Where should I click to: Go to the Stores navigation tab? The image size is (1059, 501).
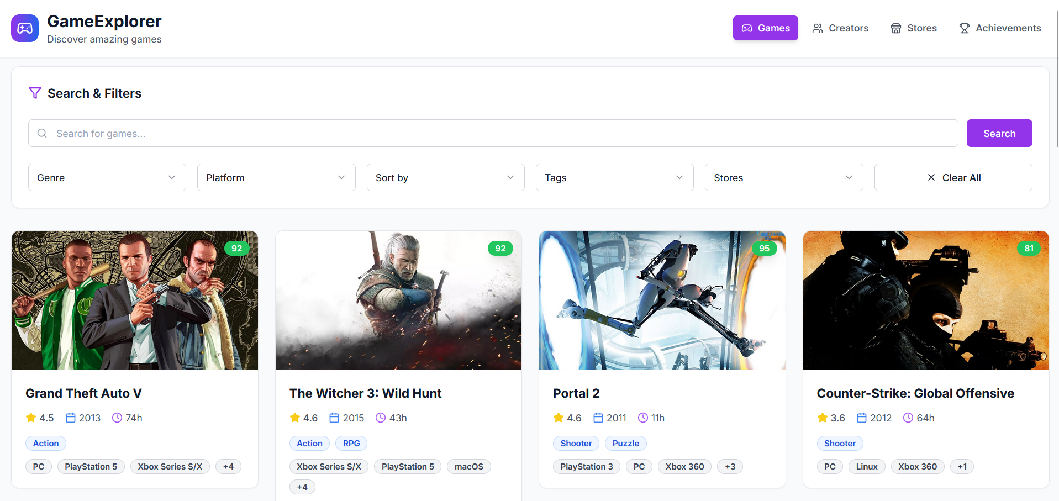pyautogui.click(x=914, y=28)
